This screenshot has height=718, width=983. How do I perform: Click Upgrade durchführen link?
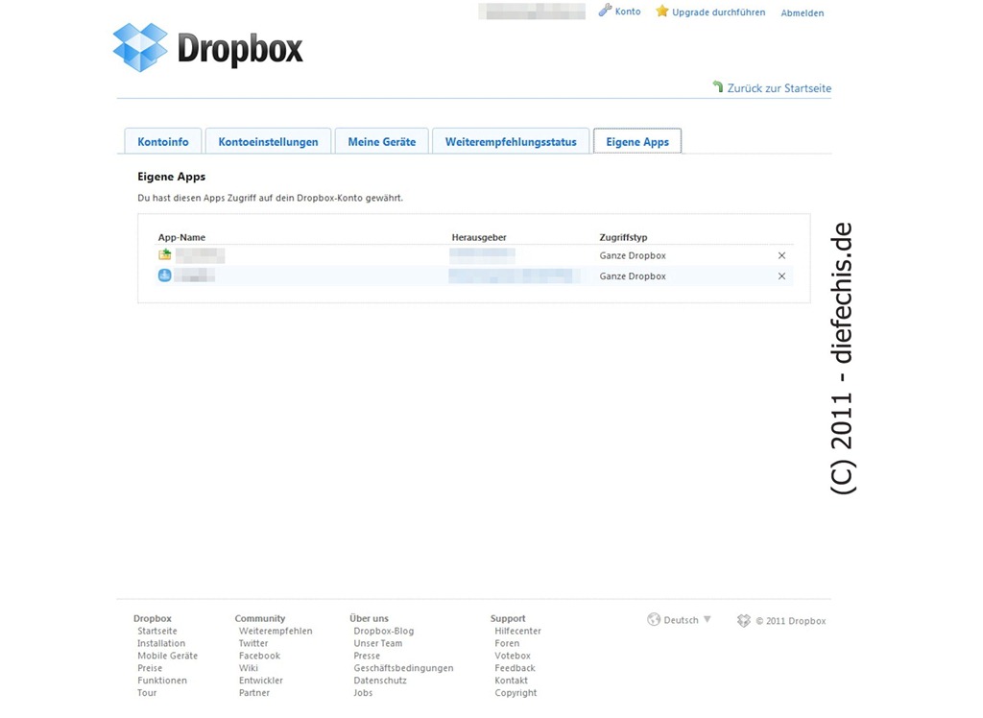pyautogui.click(x=718, y=12)
